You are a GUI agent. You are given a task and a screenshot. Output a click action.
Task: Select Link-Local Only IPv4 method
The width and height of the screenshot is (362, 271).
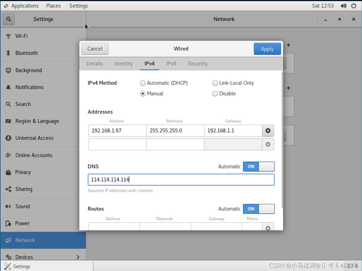(215, 83)
